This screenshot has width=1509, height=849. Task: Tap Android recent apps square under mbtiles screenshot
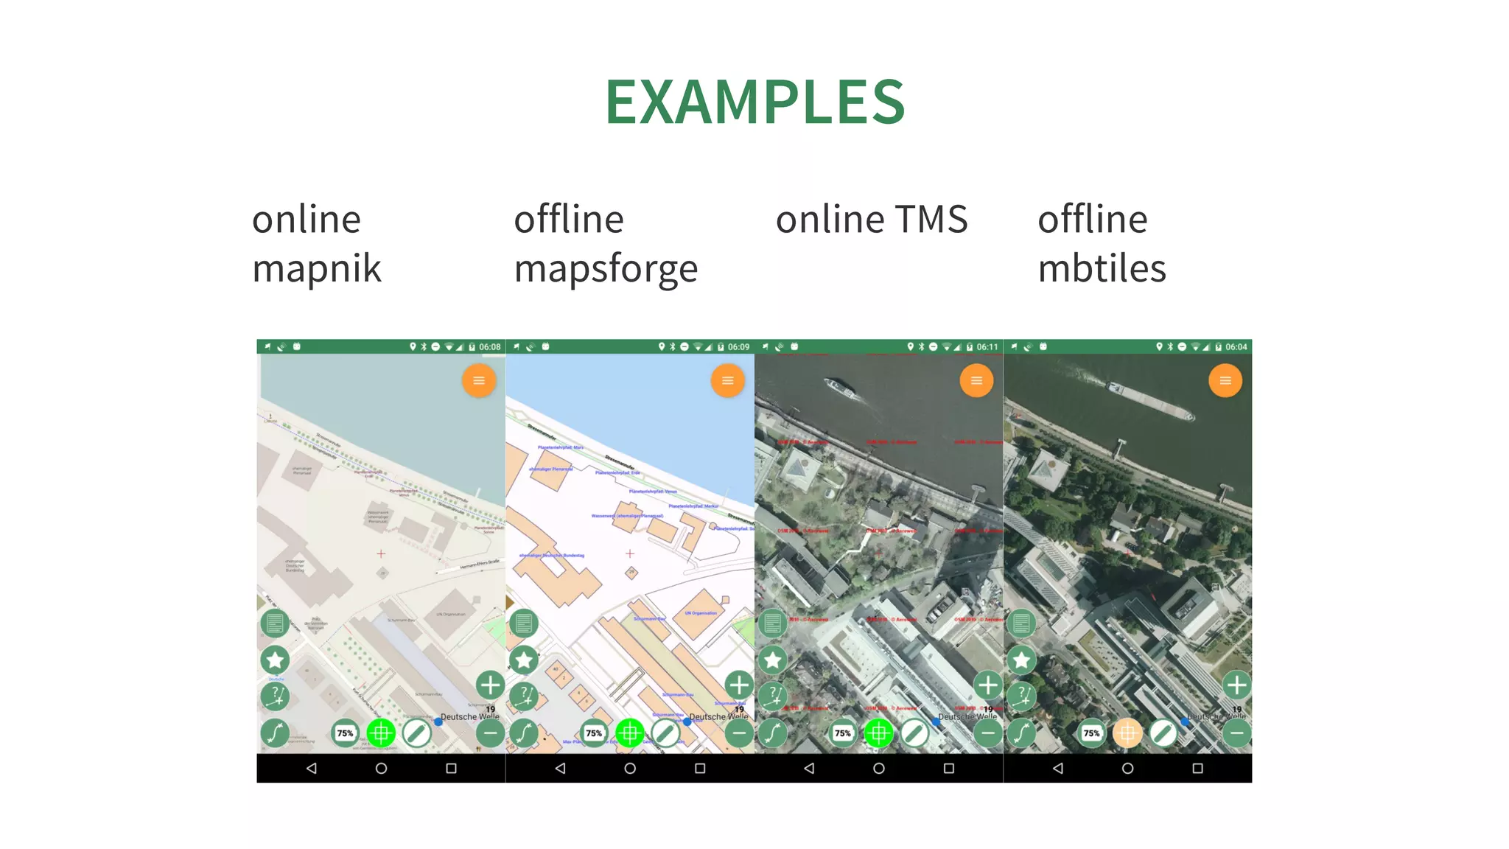coord(1197,768)
